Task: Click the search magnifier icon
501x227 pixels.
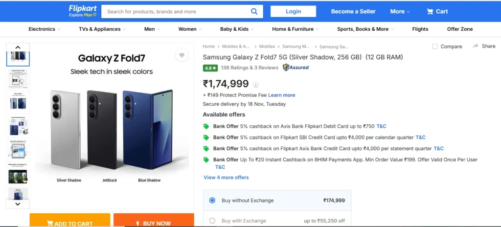Action: (x=254, y=11)
